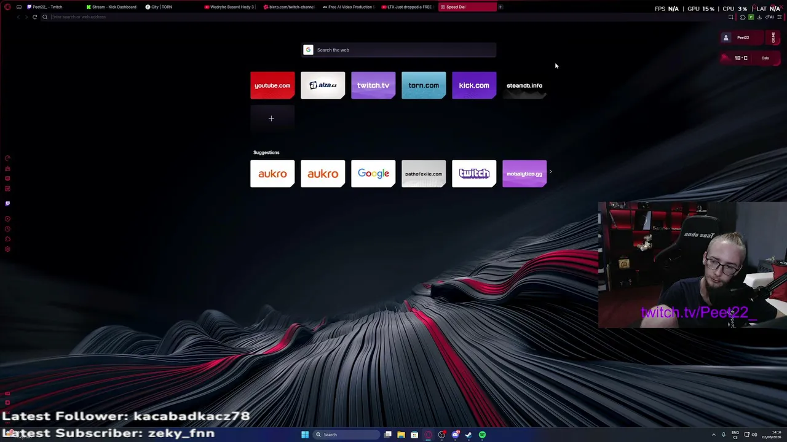Viewport: 787px width, 442px height.
Task: Open Spotify from the taskbar
Action: pos(482,435)
